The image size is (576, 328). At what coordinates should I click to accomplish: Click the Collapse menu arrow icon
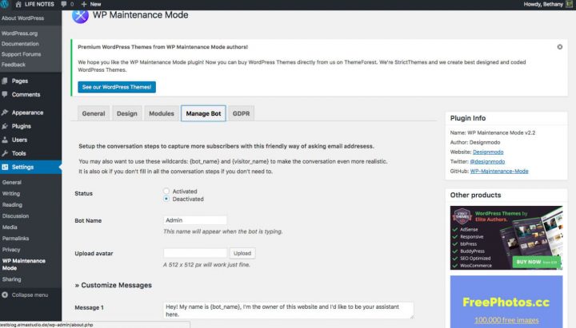[5, 294]
